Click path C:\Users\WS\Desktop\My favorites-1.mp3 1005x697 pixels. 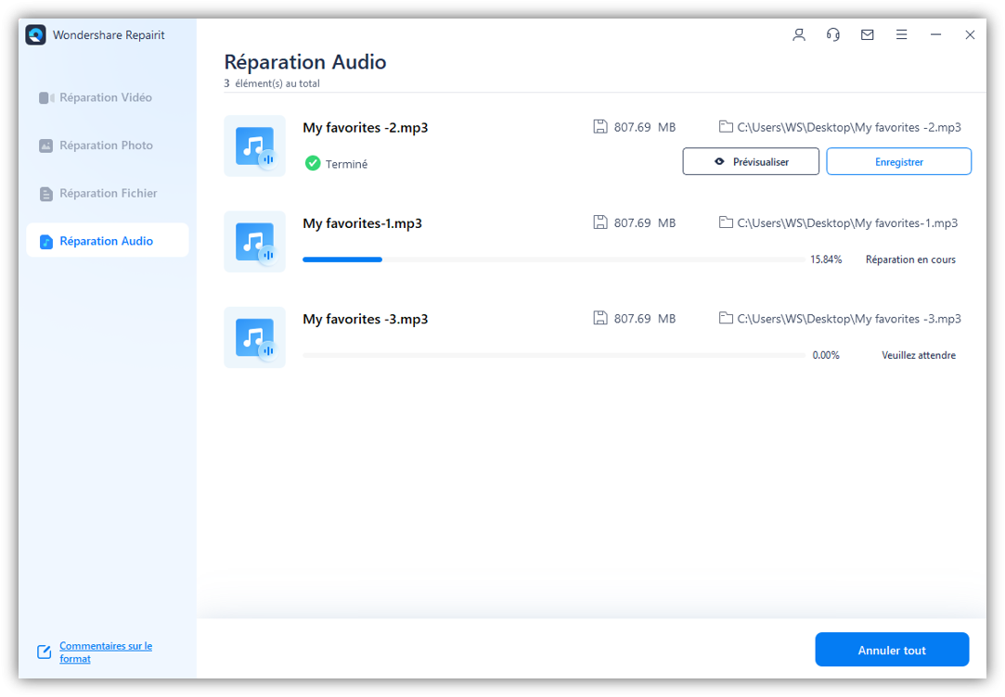tap(847, 222)
